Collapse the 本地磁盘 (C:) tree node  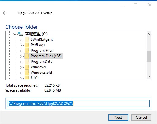[15, 34]
